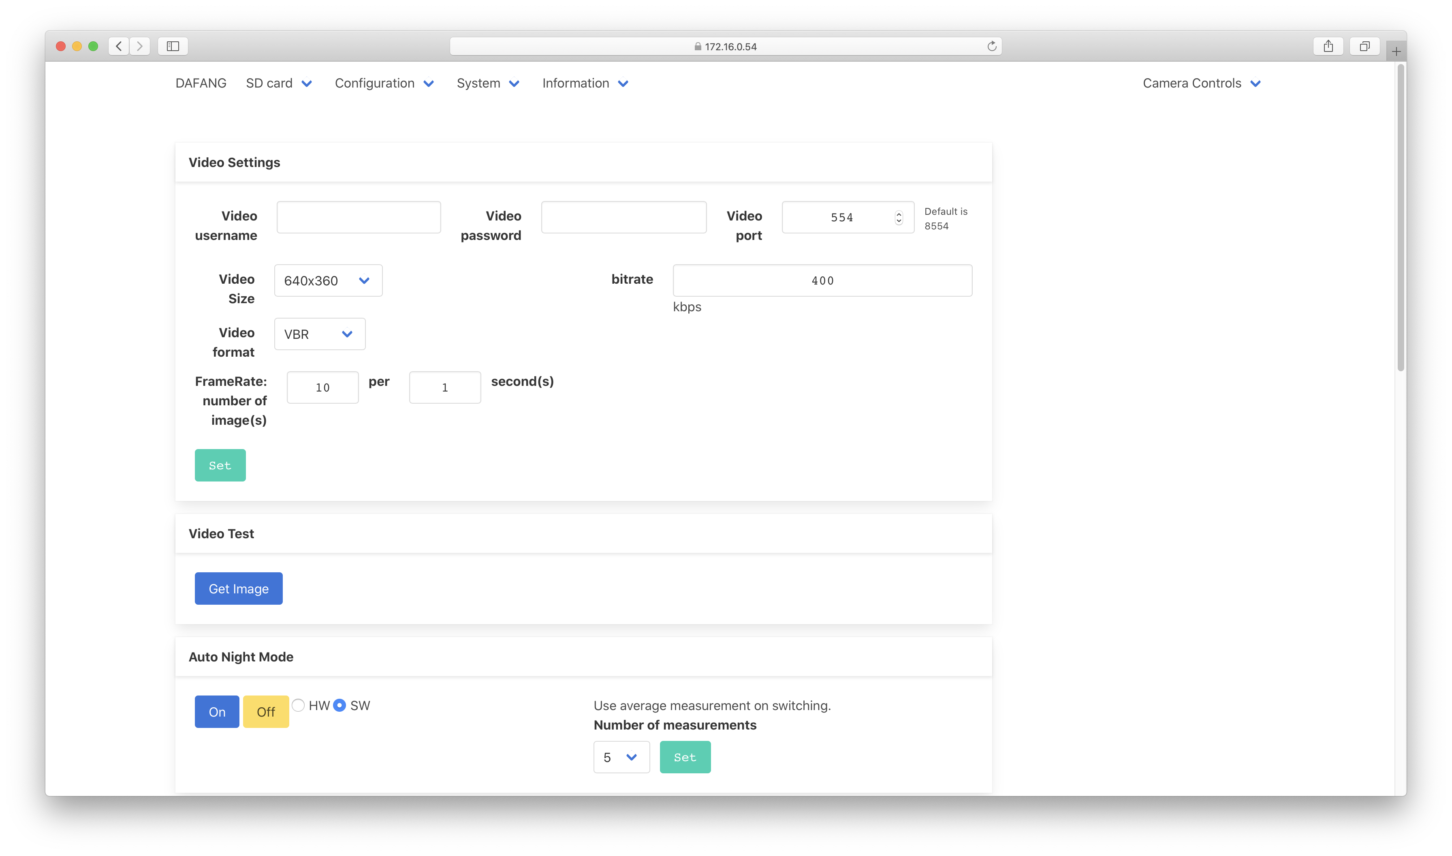1452x856 pixels.
Task: Select the HW radio option
Action: coord(298,706)
